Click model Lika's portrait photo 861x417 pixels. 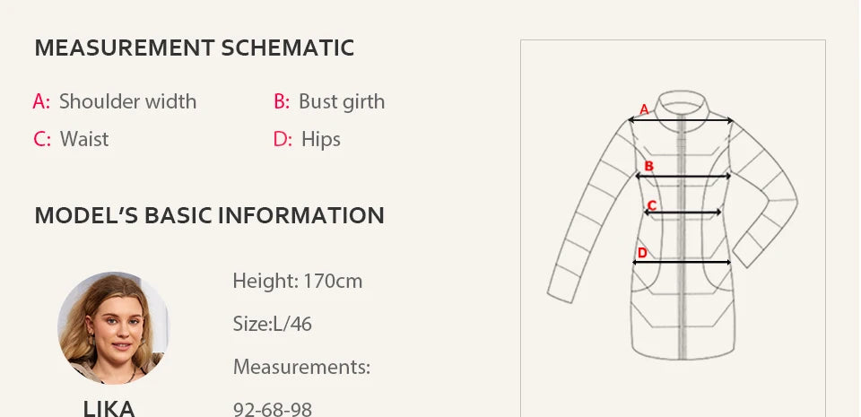112,327
